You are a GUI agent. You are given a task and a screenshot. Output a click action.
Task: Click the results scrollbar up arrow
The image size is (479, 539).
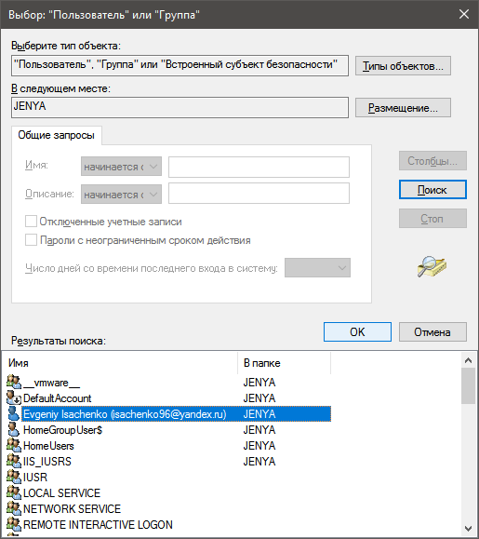click(x=468, y=360)
